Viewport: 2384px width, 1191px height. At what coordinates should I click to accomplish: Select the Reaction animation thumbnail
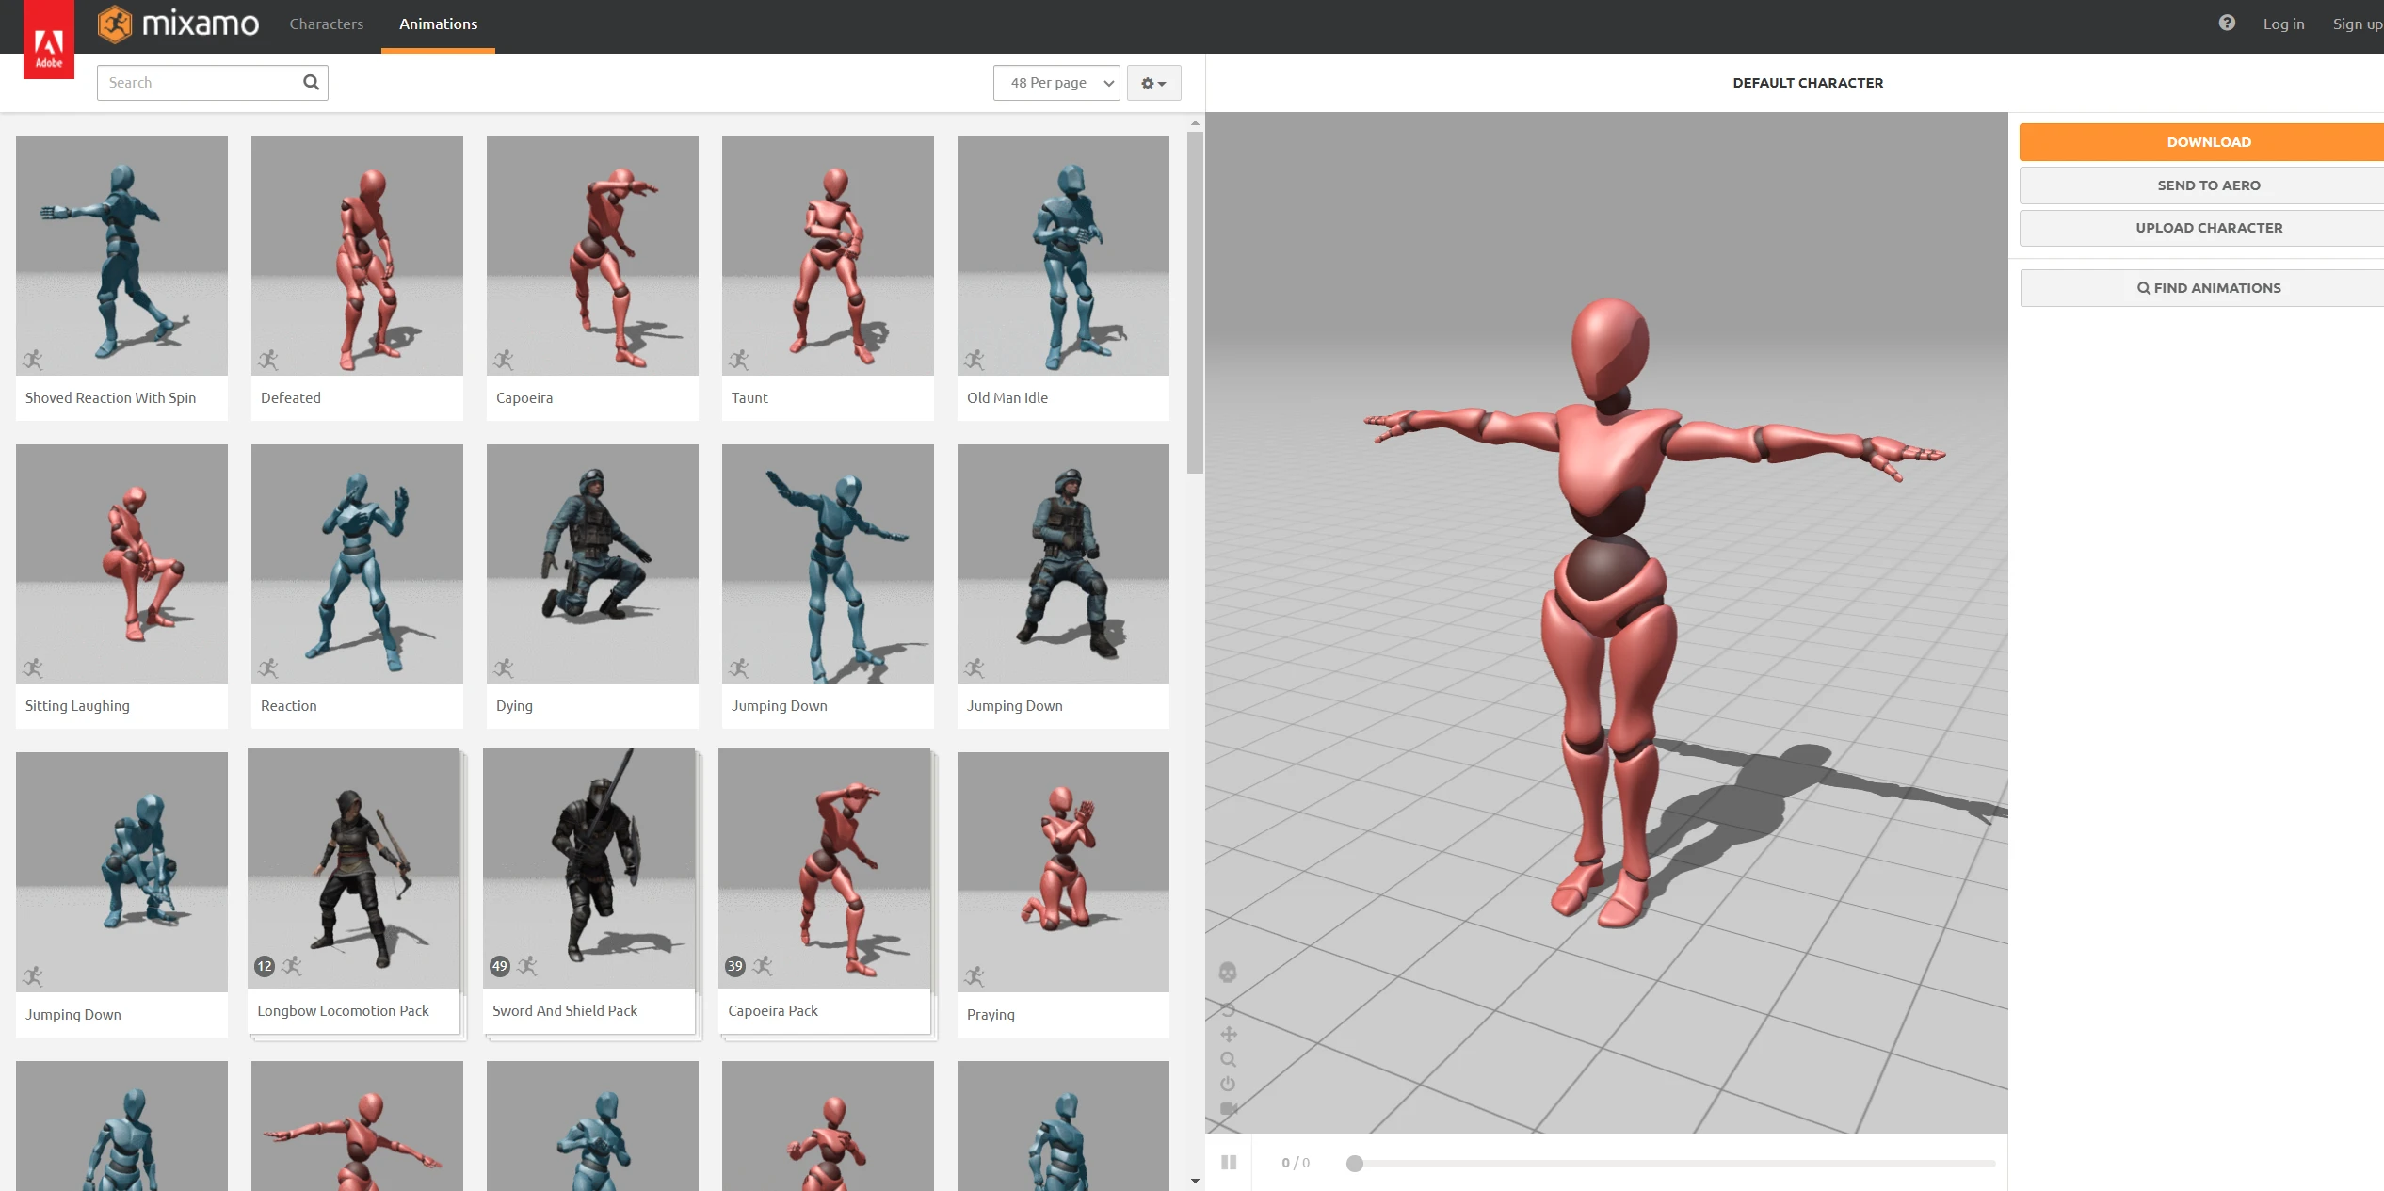pyautogui.click(x=357, y=564)
